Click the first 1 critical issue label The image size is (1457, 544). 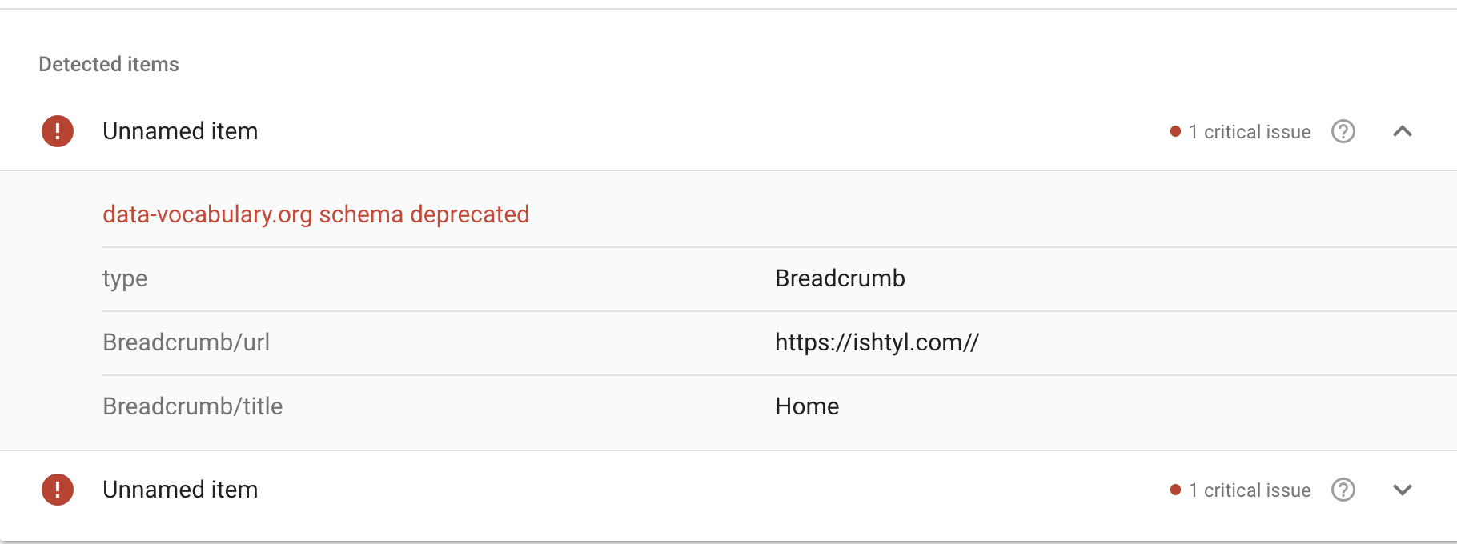pyautogui.click(x=1250, y=132)
